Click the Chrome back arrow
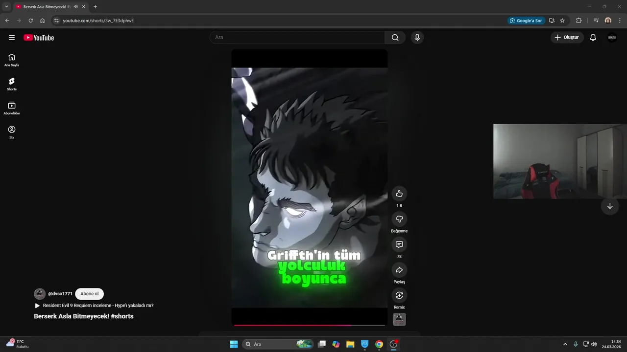Screen dimensions: 627x352 tap(7, 21)
